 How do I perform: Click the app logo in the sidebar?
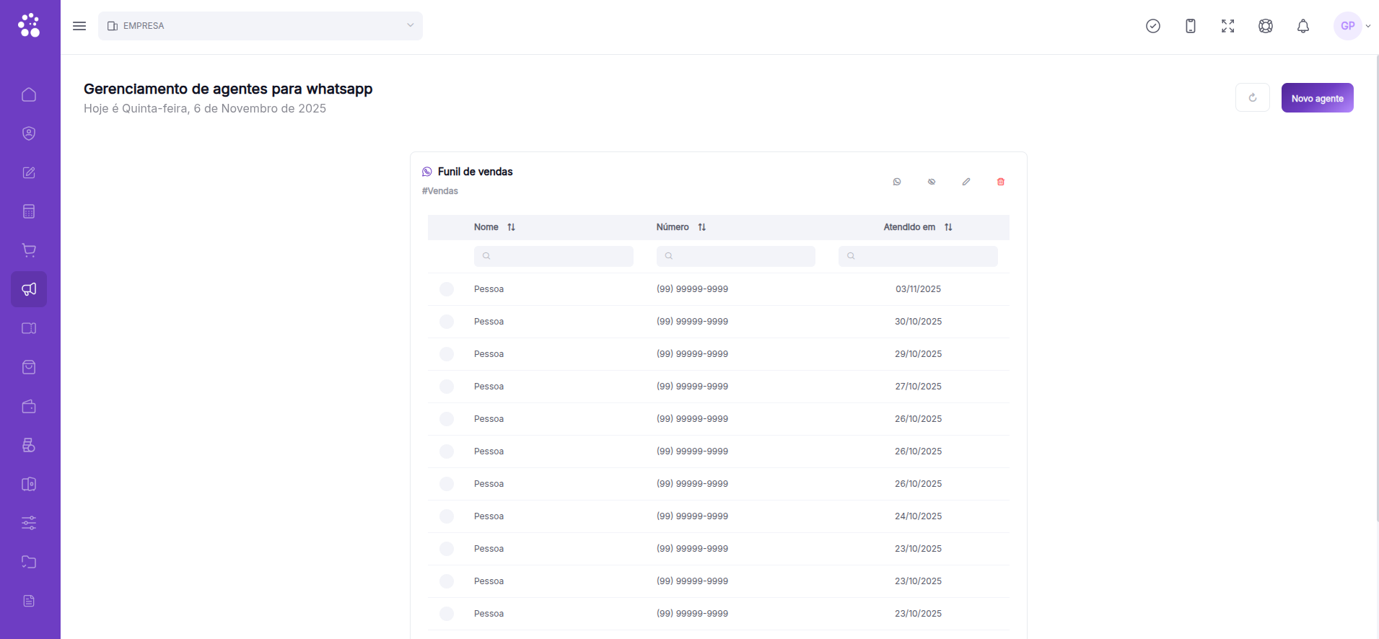coord(29,25)
